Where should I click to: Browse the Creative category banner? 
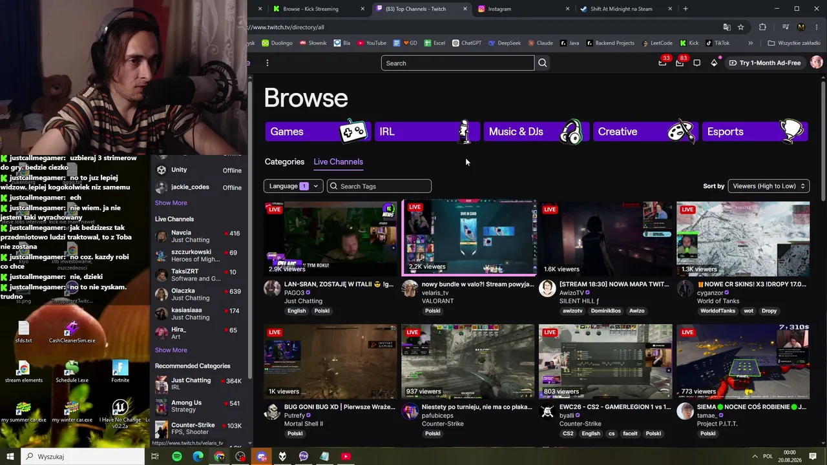[x=645, y=131]
